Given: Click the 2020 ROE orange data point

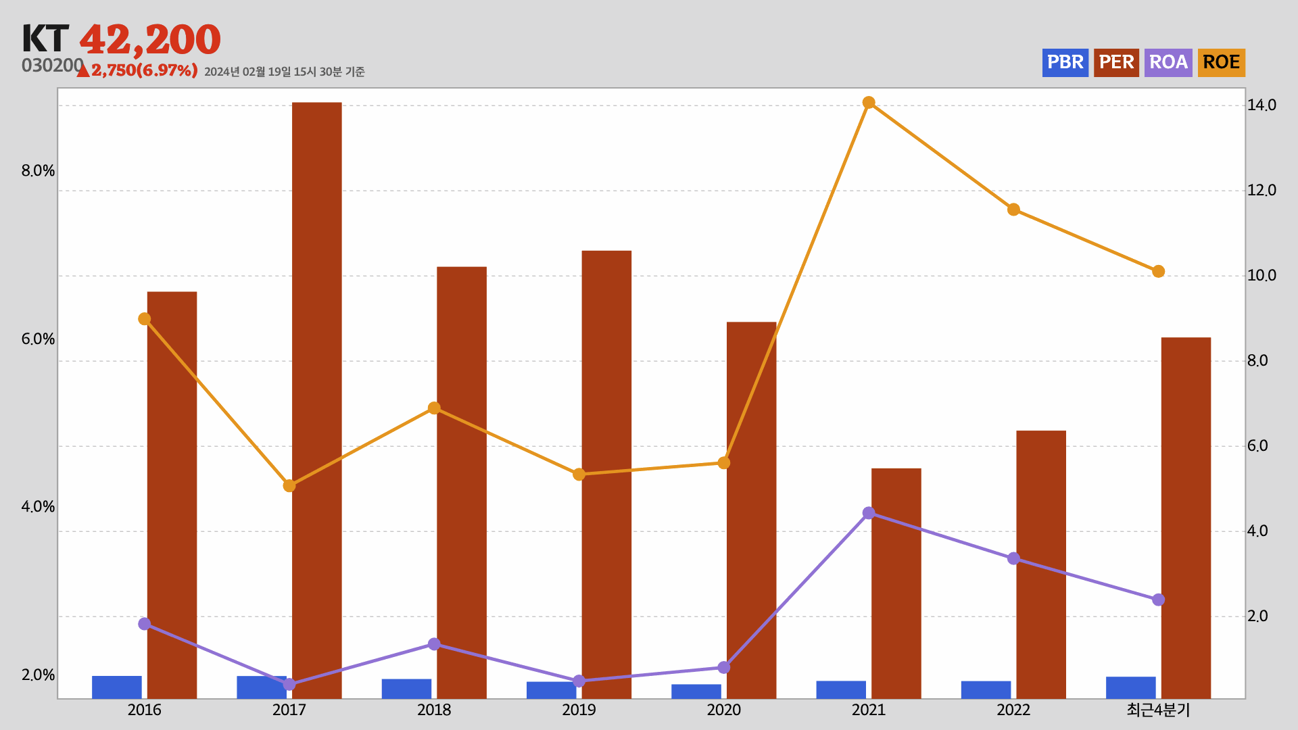Looking at the screenshot, I should click(x=724, y=463).
